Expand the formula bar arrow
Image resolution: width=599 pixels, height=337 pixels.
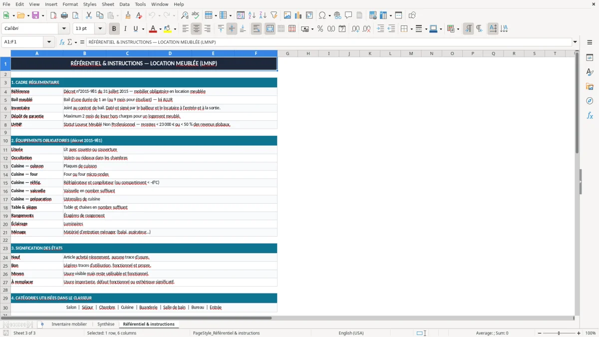click(575, 42)
